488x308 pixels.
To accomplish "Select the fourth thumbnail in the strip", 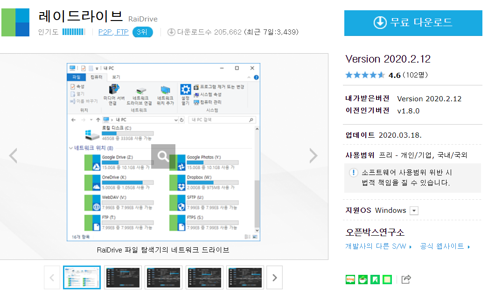I will point(204,278).
